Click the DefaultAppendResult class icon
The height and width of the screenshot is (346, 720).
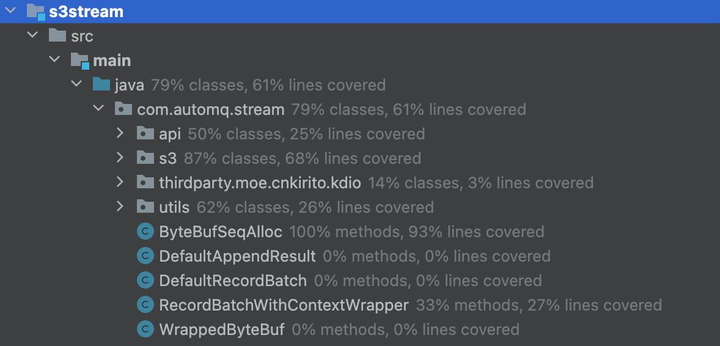[x=145, y=256]
